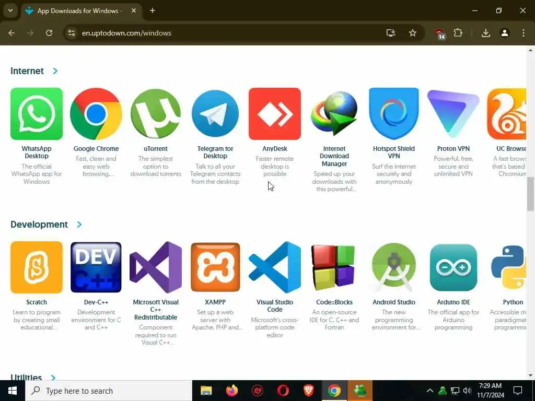Launch Opera from the taskbar
The image size is (535, 401).
click(283, 391)
